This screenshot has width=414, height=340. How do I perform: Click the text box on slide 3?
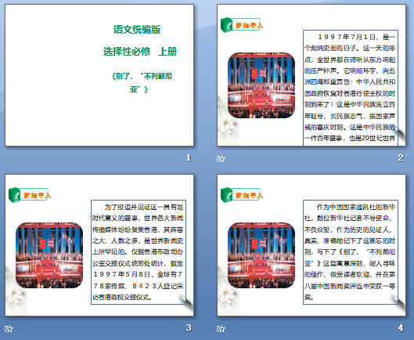tap(139, 252)
